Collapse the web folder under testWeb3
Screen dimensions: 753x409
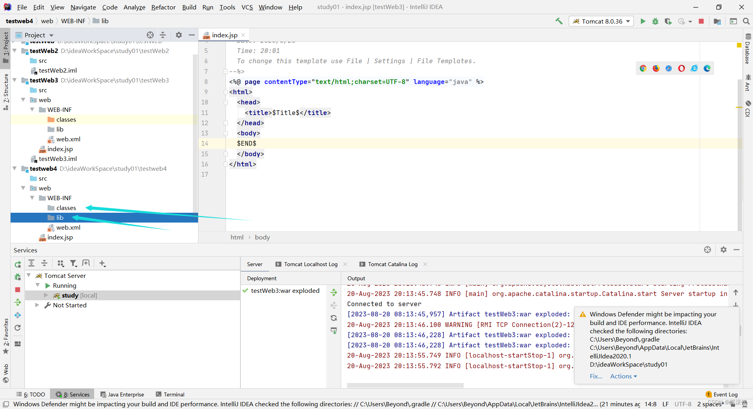[24, 100]
